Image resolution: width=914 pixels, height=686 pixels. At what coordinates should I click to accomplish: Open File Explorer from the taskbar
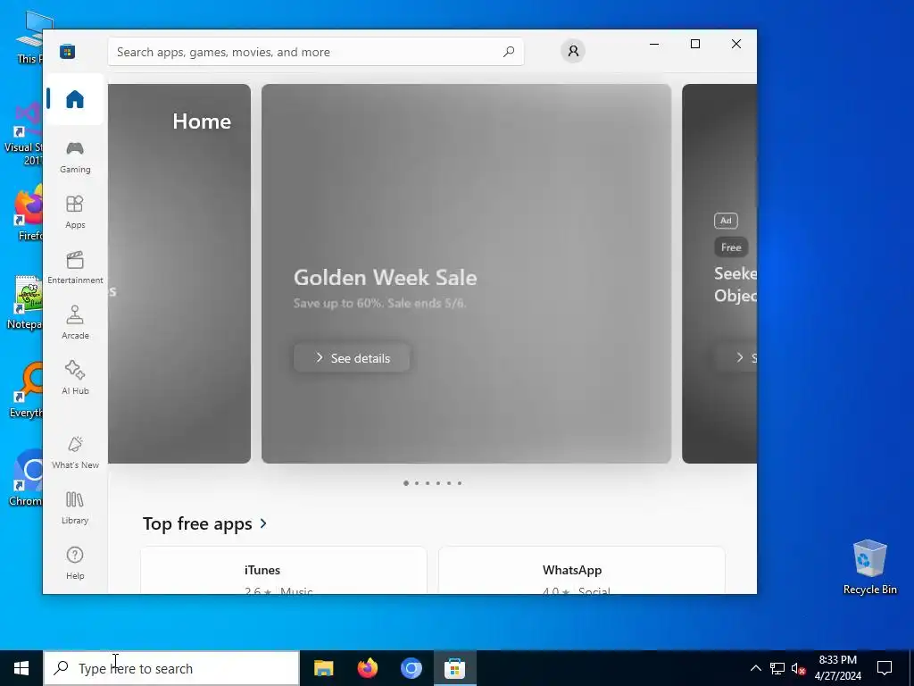pos(323,668)
